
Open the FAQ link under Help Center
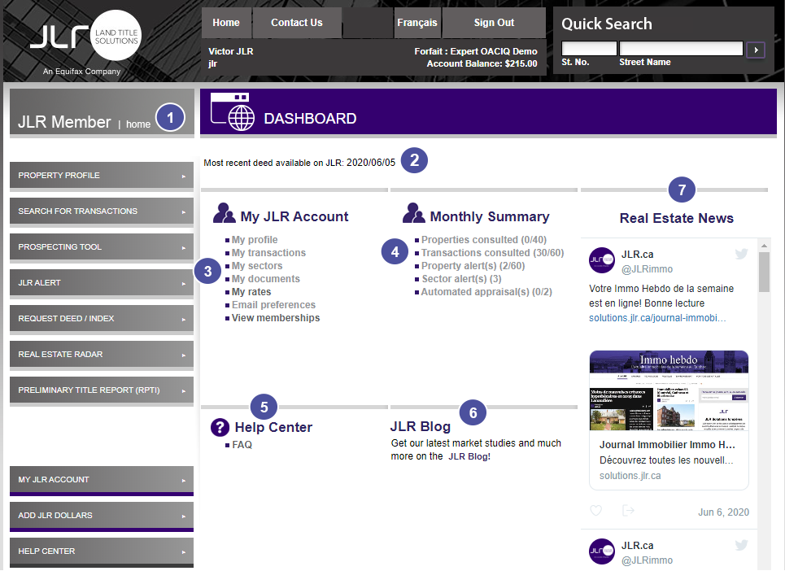(x=242, y=445)
